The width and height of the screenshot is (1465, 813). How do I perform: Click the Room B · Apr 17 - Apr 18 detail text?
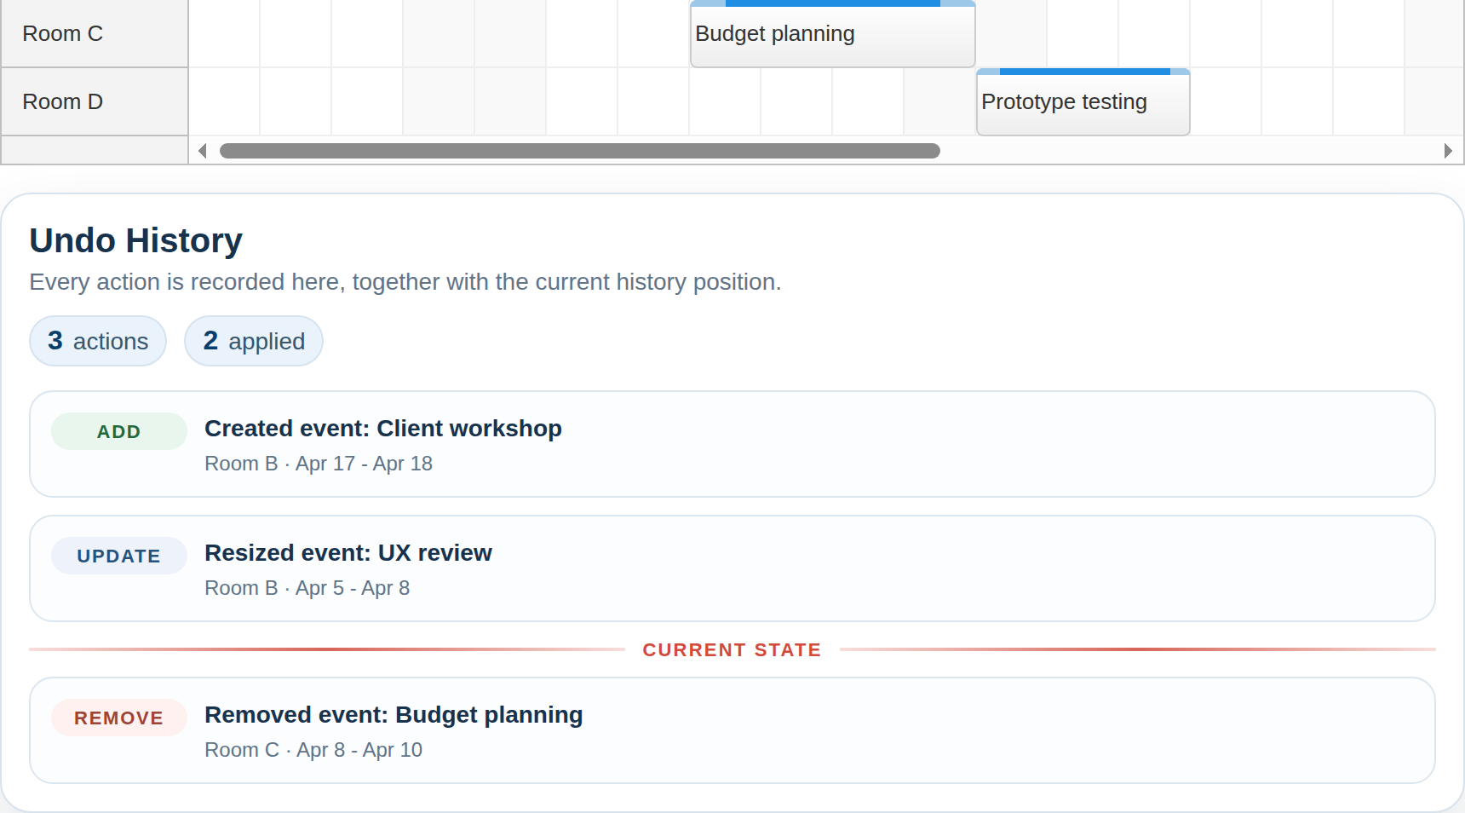[x=318, y=464]
